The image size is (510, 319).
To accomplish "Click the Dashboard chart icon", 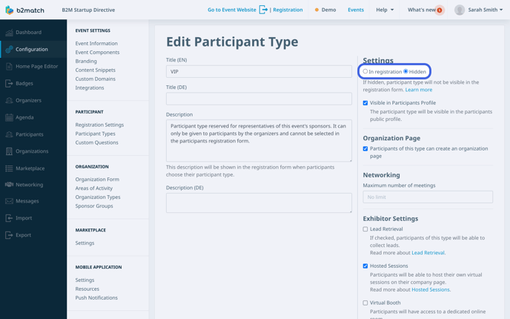I will pyautogui.click(x=9, y=32).
